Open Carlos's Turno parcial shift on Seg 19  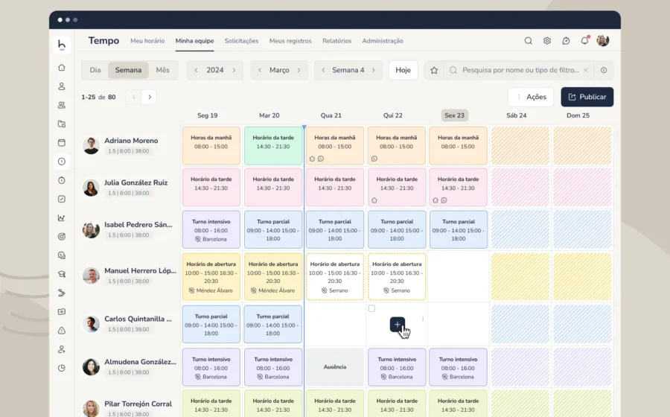211,324
